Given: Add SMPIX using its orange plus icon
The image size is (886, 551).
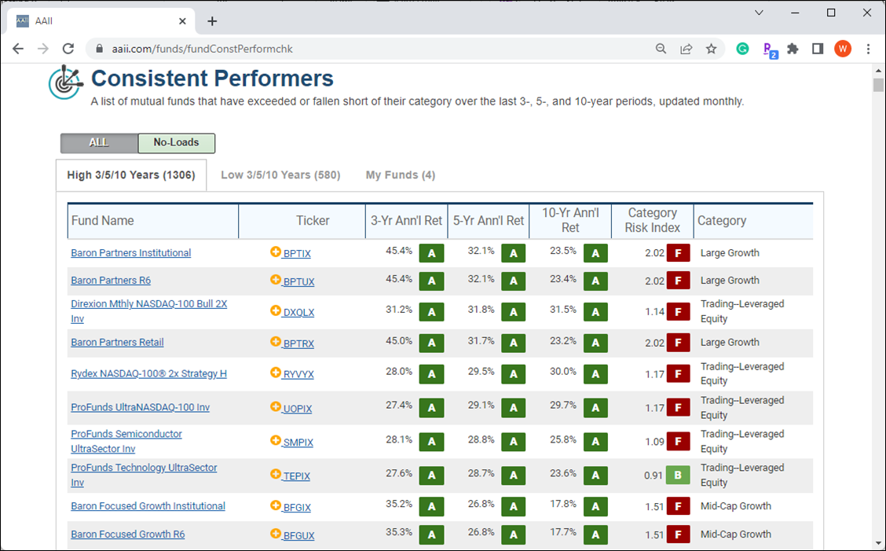Looking at the screenshot, I should coord(275,441).
